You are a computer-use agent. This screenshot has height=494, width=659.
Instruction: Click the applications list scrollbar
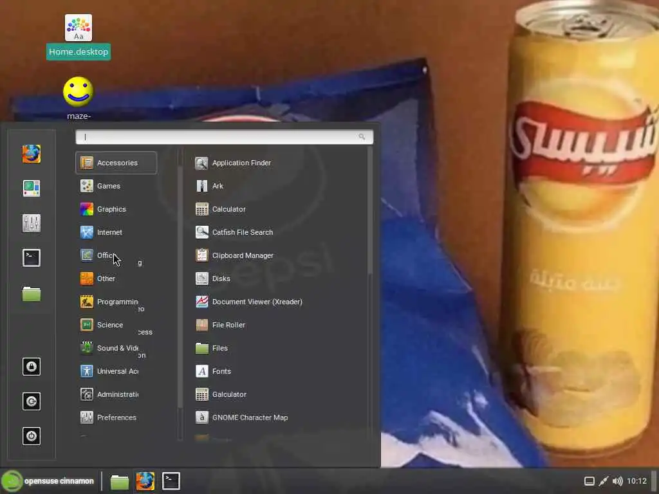click(x=370, y=210)
